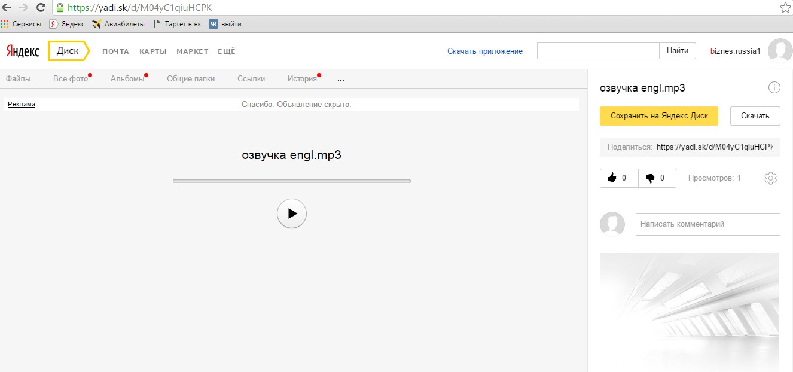Click the browser back arrow

pos(6,7)
